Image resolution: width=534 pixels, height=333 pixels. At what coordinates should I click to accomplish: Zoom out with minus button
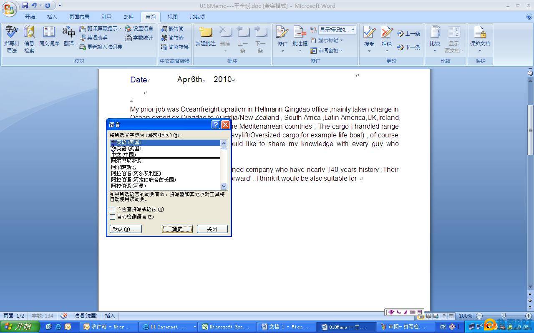click(479, 316)
